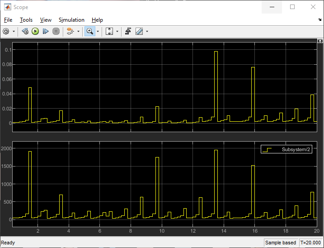Open the zoom options dropdown arrow

pyautogui.click(x=98, y=32)
